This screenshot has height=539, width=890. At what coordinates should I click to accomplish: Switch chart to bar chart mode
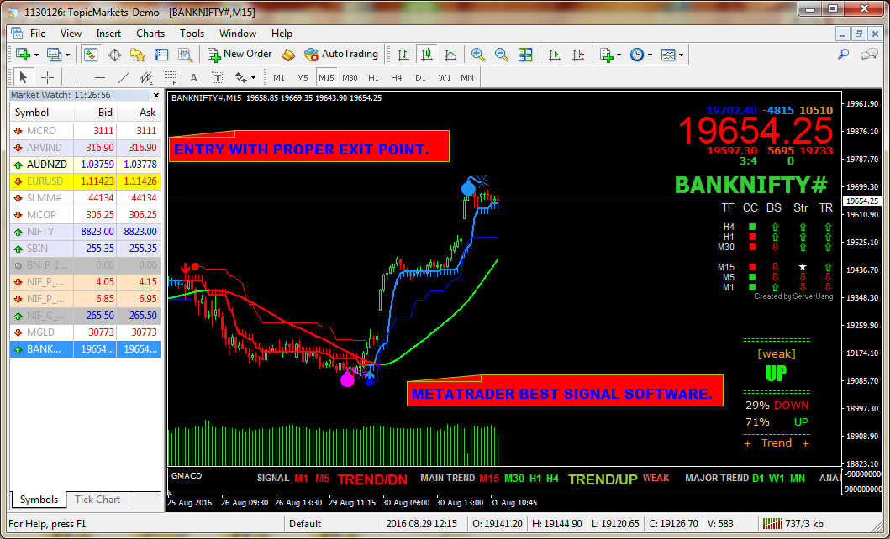click(403, 55)
